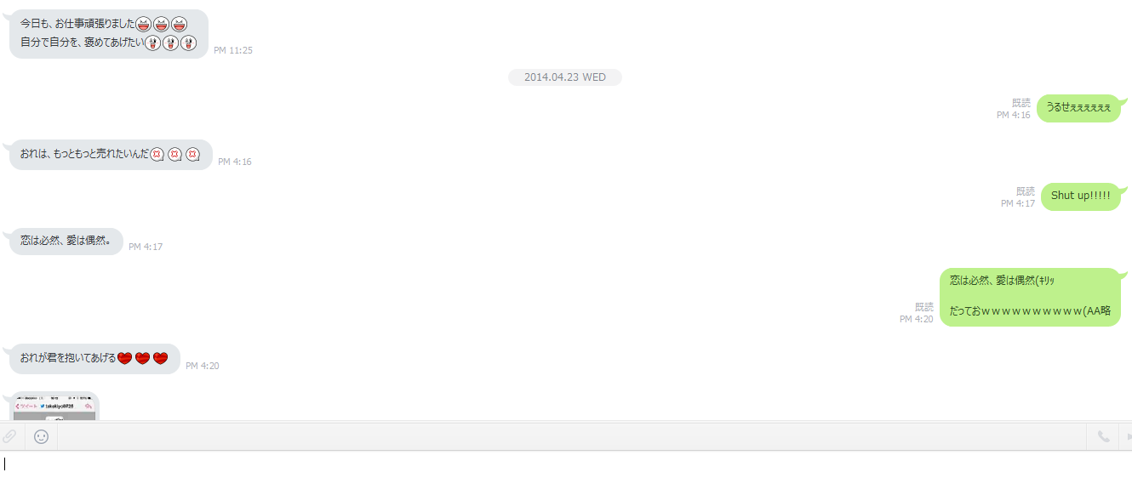The width and height of the screenshot is (1132, 478).
Task: Click the "おれが君を抱いてあげる" message bubble
Action: [94, 358]
